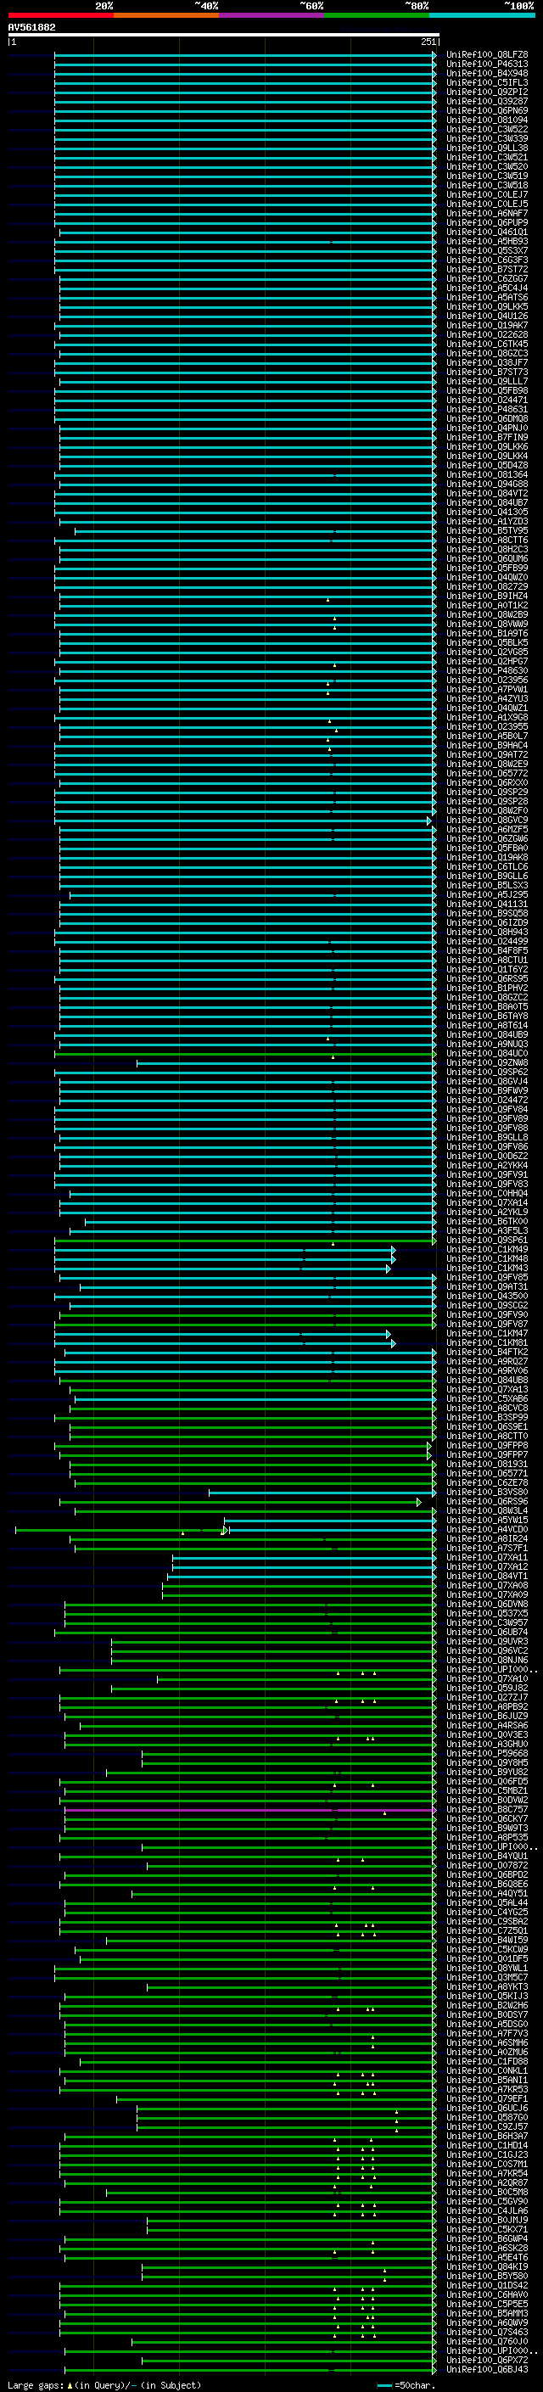543x2392 pixels.
Task: Click the UniRef100_B6H3A7 label
Action: coord(487,2136)
